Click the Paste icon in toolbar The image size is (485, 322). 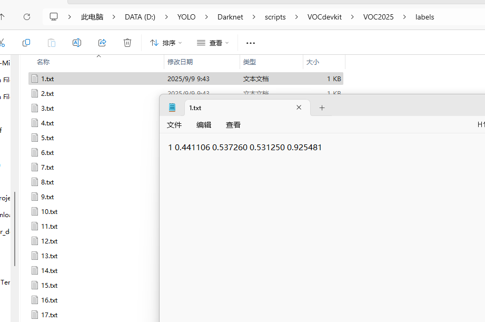52,43
